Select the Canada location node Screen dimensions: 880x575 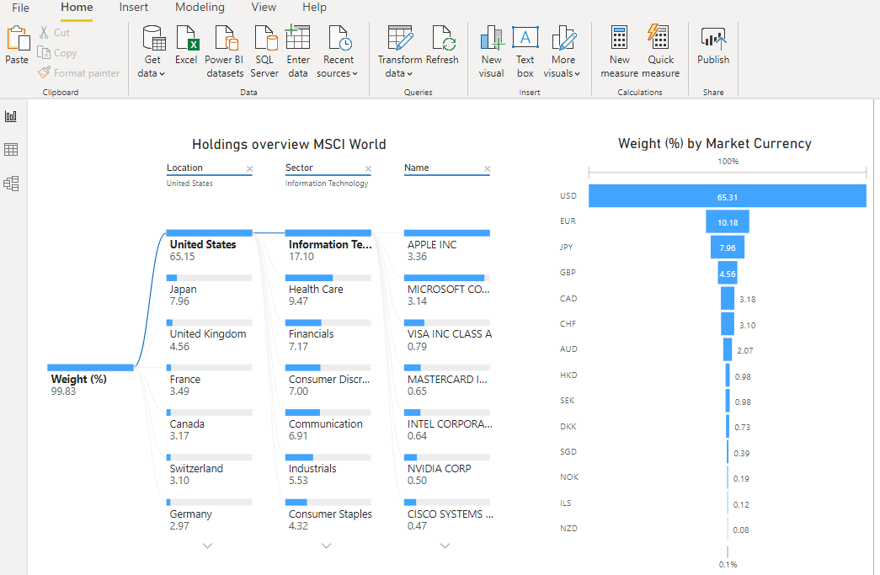[210, 426]
